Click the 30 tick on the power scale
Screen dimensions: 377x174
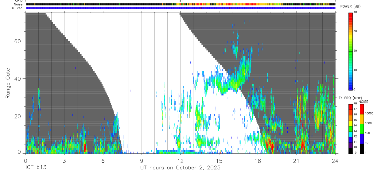tap(356, 32)
